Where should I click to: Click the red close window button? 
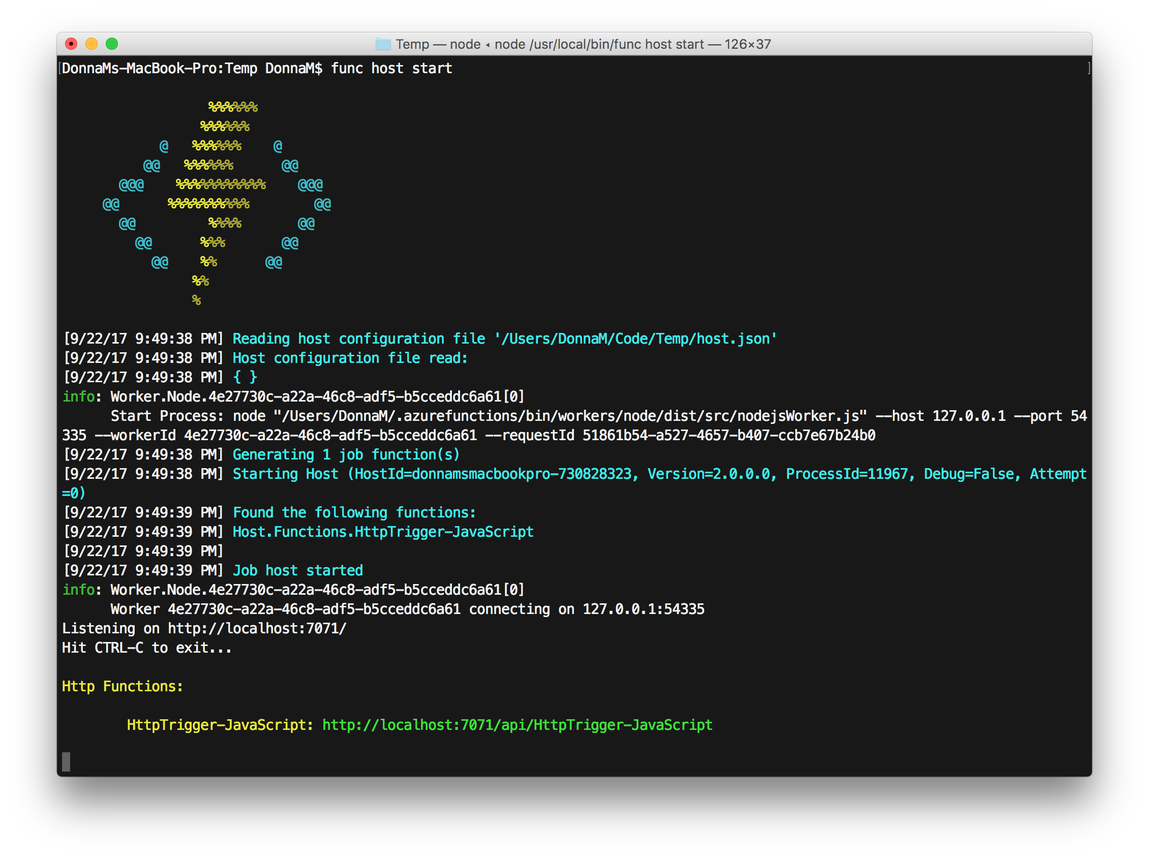tap(71, 44)
